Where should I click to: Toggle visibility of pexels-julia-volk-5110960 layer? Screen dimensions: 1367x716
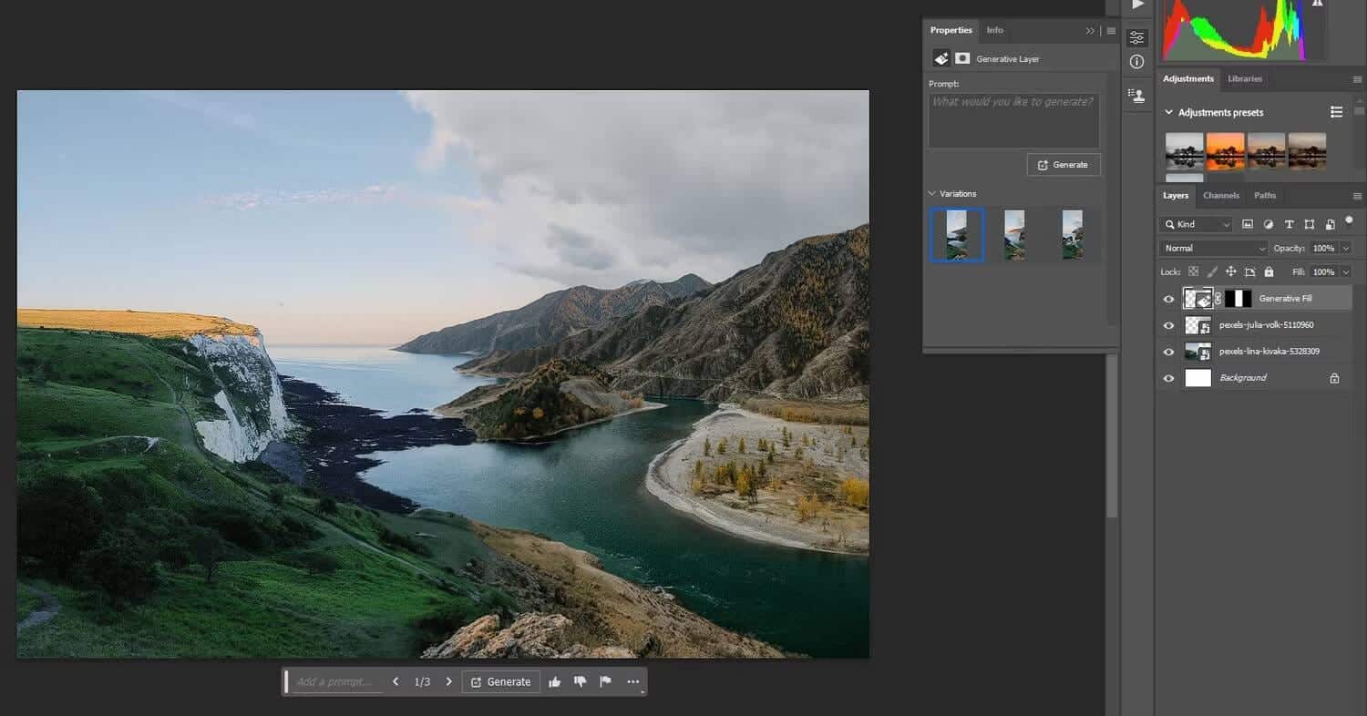click(x=1168, y=324)
